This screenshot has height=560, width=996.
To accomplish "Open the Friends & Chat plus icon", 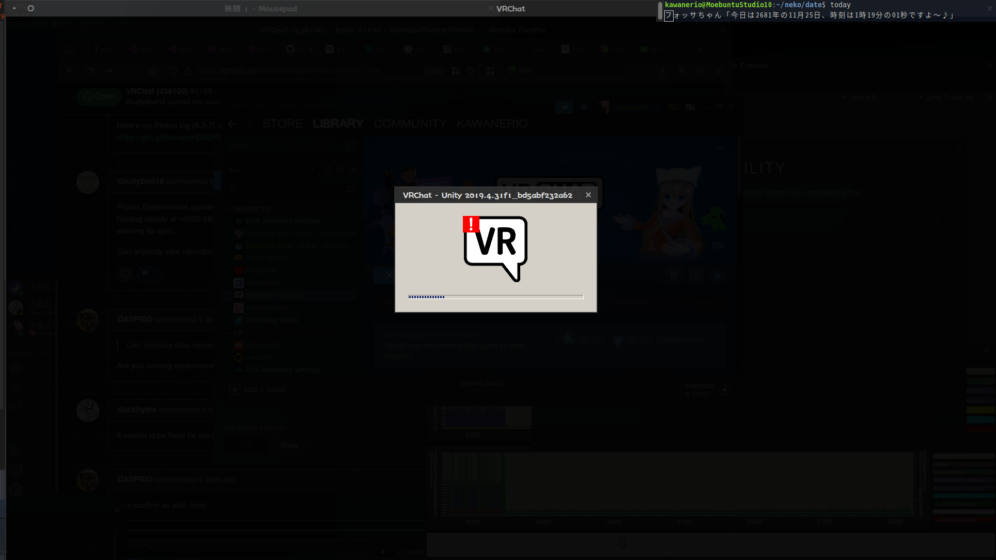I will coord(724,390).
